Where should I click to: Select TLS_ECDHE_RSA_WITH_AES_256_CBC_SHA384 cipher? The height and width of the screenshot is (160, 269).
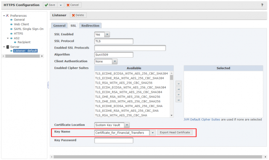click(x=129, y=78)
